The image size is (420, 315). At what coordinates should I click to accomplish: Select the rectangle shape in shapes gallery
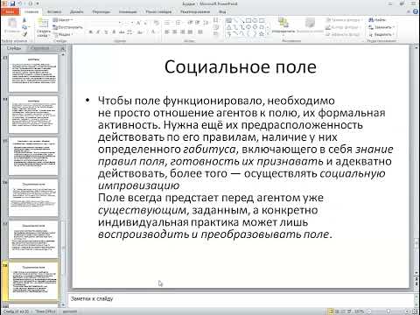pyautogui.click(x=248, y=20)
